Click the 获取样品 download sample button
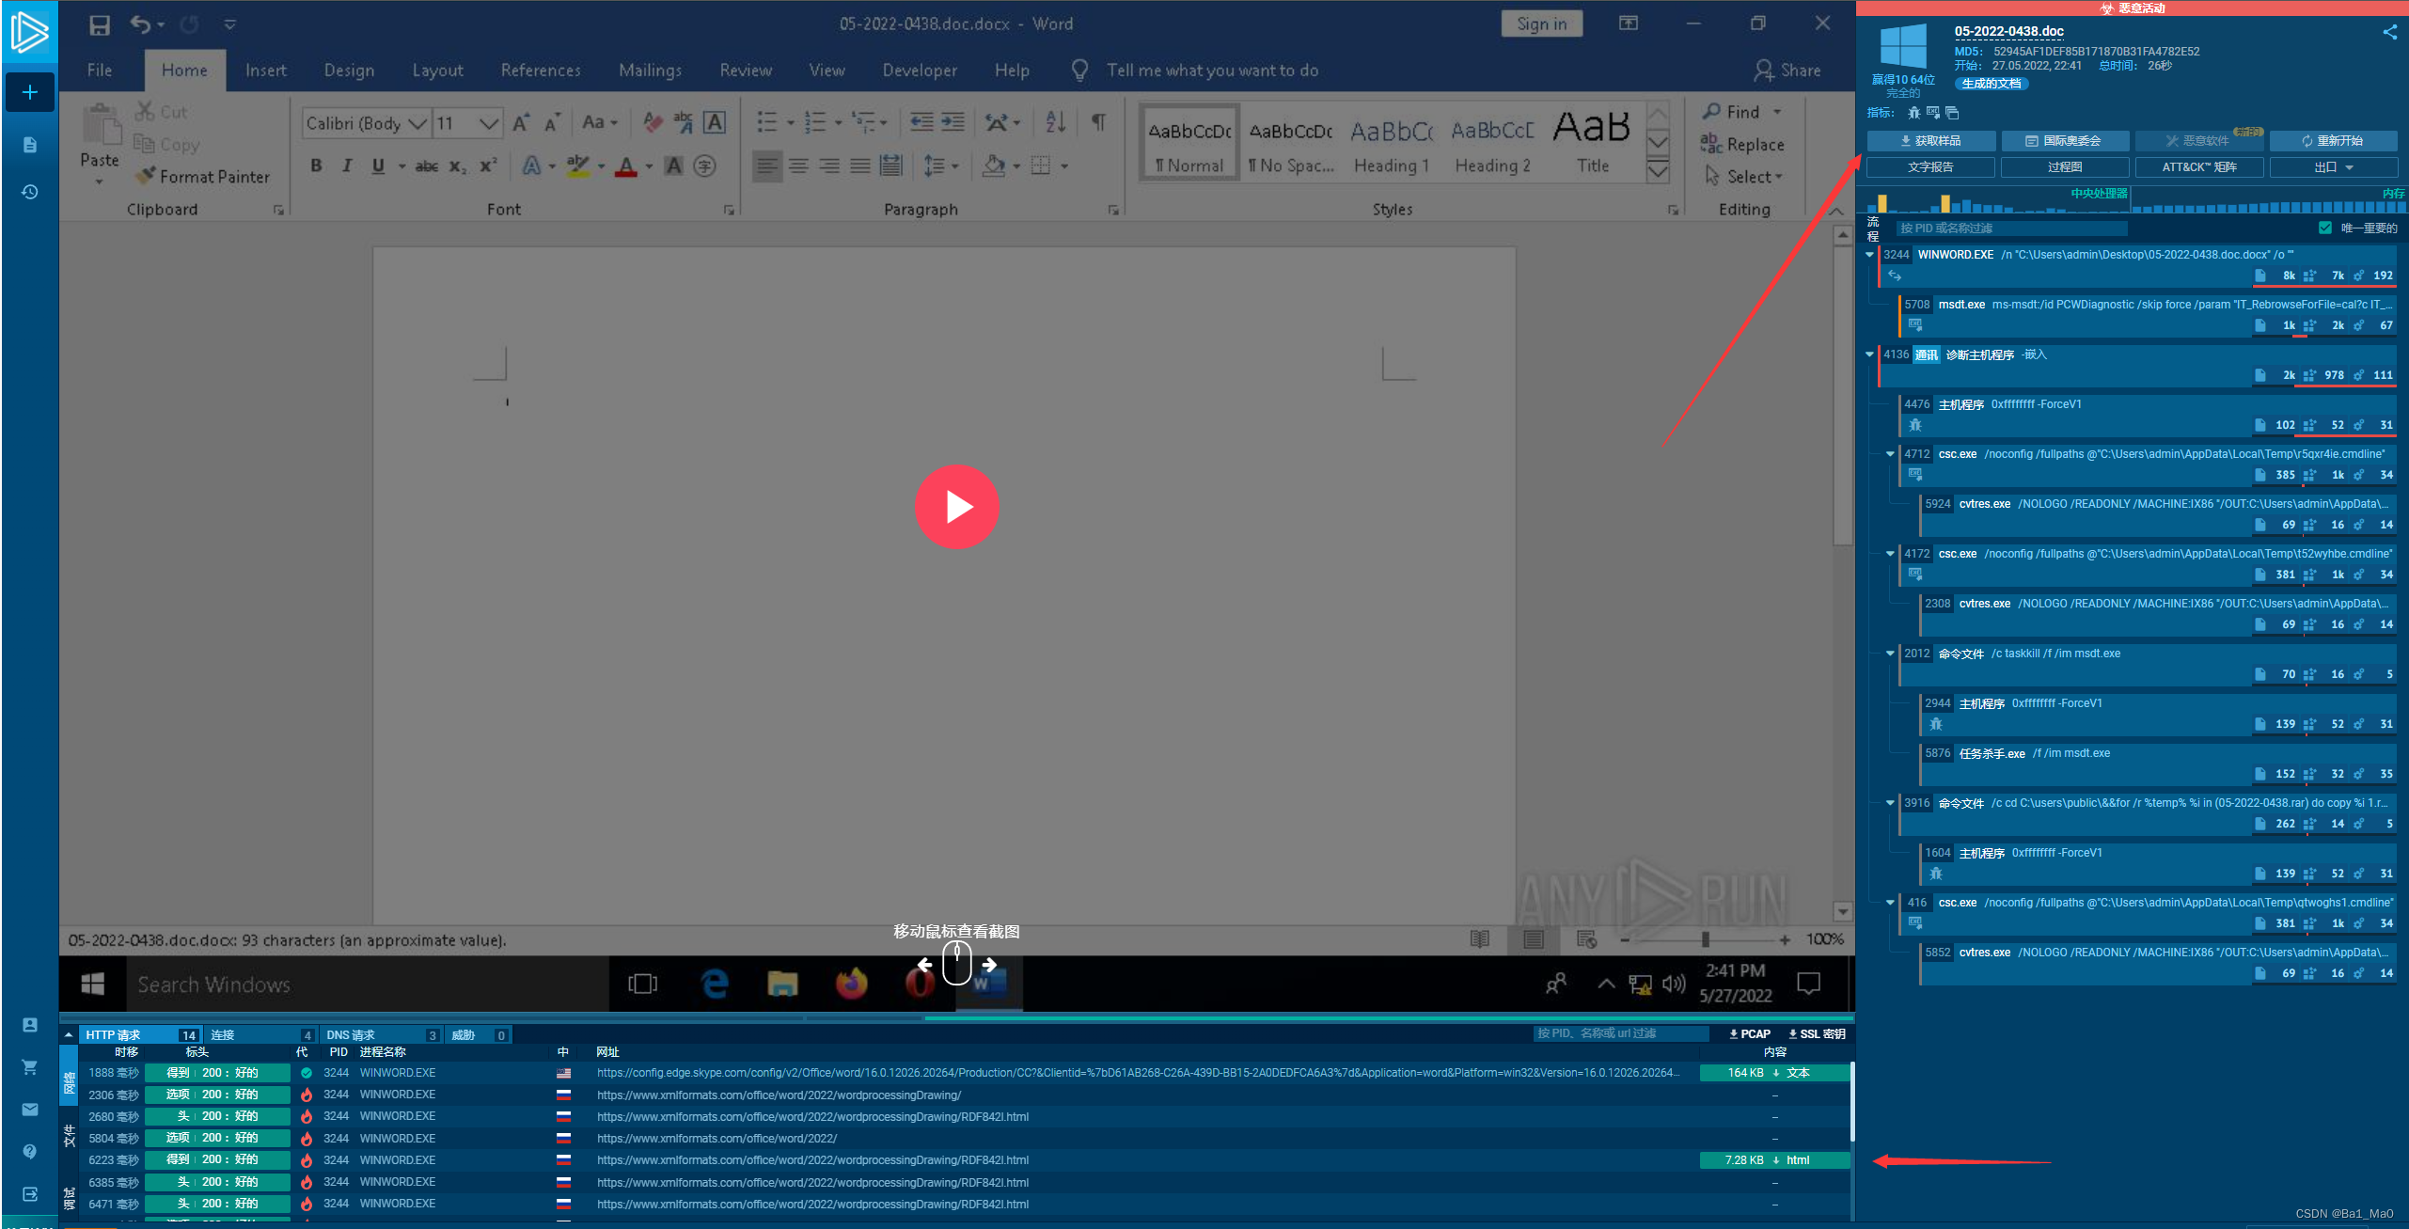 click(x=1930, y=141)
